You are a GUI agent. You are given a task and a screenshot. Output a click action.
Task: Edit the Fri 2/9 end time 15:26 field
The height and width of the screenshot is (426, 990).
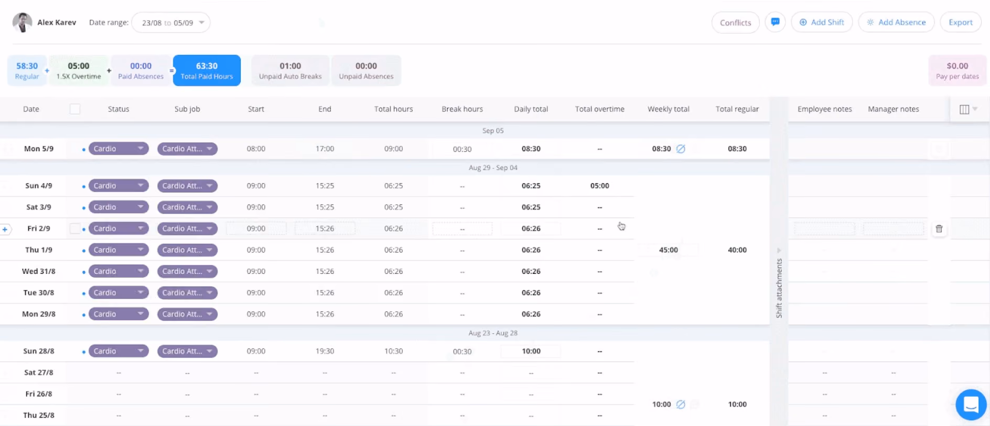325,229
